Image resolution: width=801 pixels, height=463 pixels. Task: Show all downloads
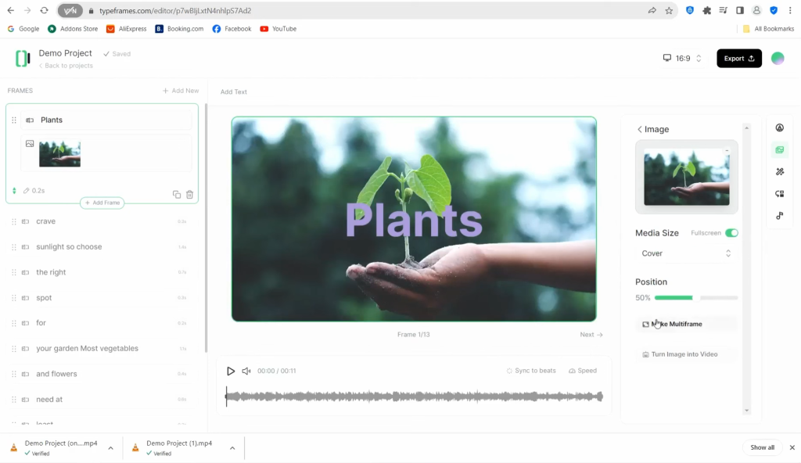pos(762,447)
